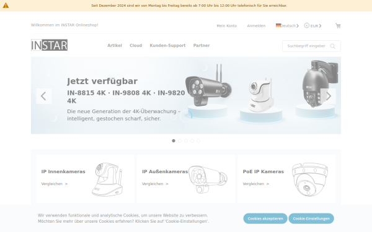
Task: Click Vergleichen under PoE IP Kameras
Action: (256, 184)
